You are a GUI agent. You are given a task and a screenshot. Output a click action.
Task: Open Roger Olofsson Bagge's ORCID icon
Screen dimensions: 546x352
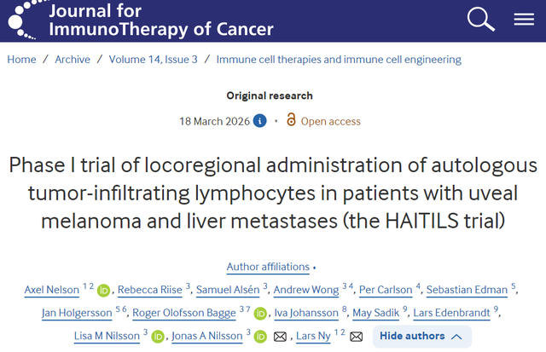261,314
